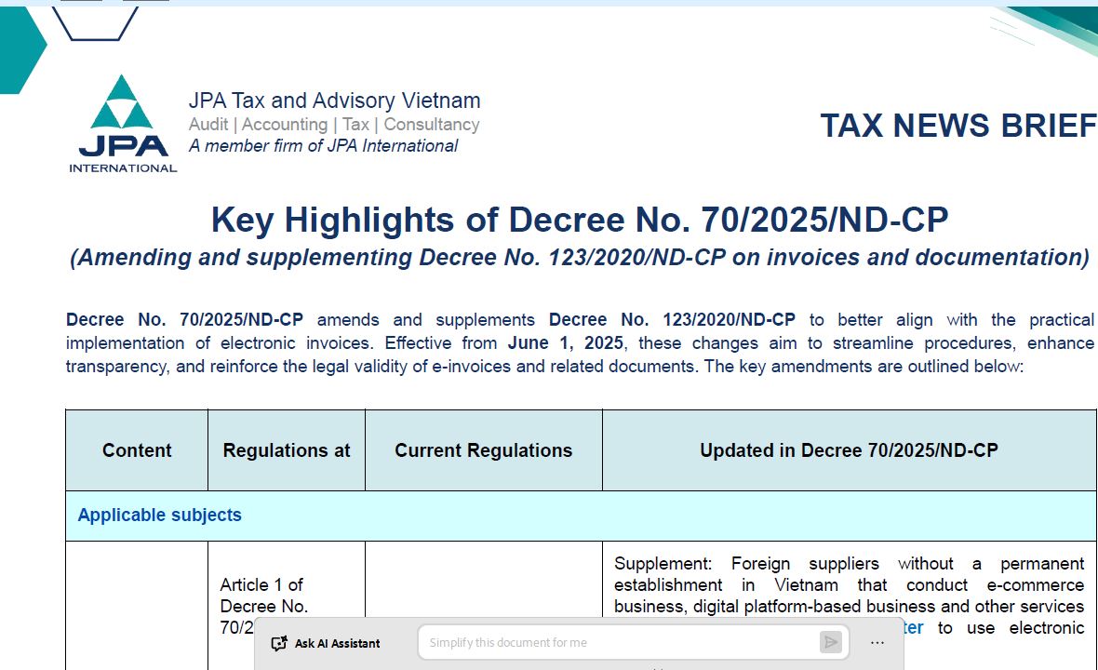Click the 'Content' column header
This screenshot has height=670, width=1098.
(137, 450)
